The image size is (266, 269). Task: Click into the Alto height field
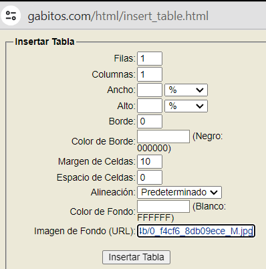[150, 106]
